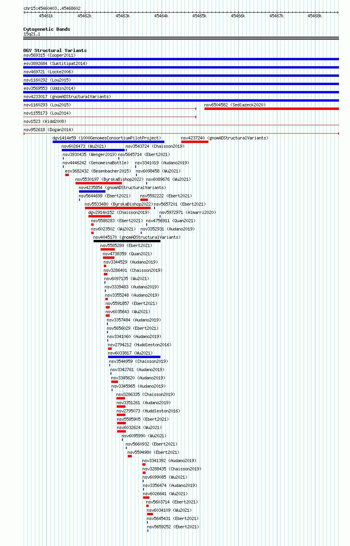Open nsv6032624 (Wu2021) label
Image resolution: width=350 pixels, height=546 pixels.
[x=139, y=428]
